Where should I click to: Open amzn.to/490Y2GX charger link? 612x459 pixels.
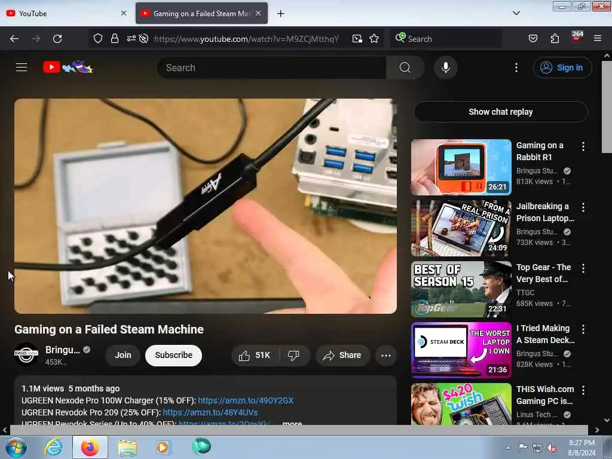(x=246, y=400)
